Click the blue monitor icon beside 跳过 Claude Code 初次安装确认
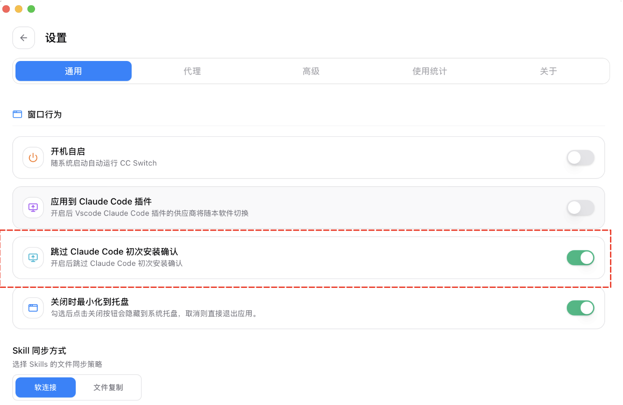The height and width of the screenshot is (405, 623). tap(33, 257)
